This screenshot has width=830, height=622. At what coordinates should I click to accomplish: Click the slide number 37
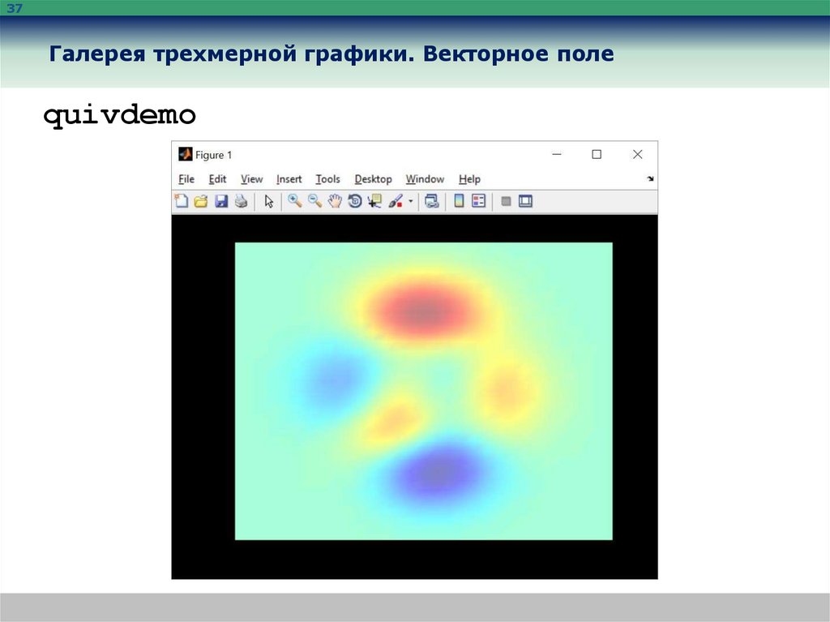click(15, 8)
